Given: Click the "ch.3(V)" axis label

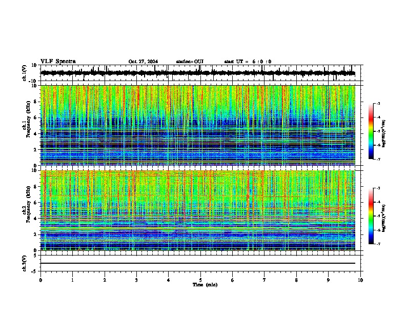Looking at the screenshot, I should pos(25,264).
